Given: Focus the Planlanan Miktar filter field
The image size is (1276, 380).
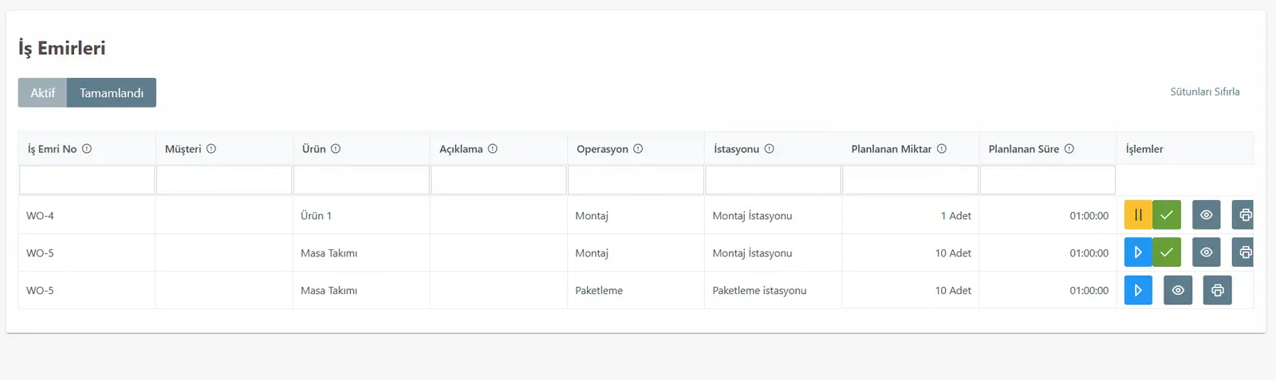Looking at the screenshot, I should coord(910,180).
